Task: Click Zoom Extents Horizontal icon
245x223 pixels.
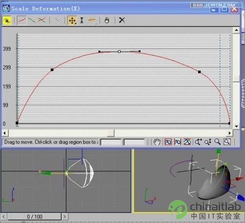Action: 178,142
